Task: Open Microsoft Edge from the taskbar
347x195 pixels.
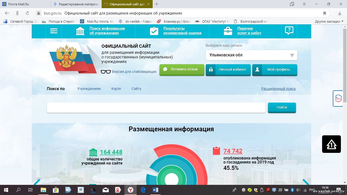Action: [x=143, y=190]
